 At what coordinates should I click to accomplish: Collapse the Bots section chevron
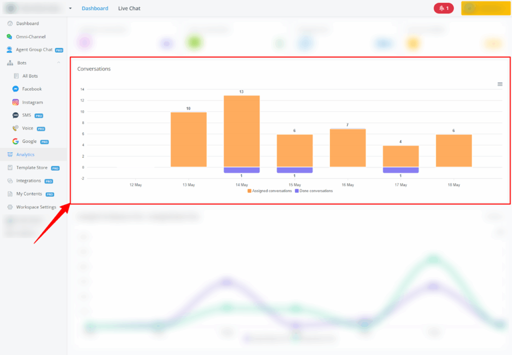[58, 63]
